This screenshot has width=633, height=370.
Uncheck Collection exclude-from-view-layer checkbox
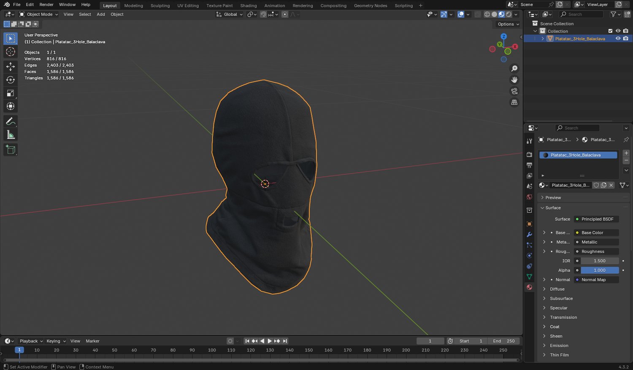click(610, 31)
